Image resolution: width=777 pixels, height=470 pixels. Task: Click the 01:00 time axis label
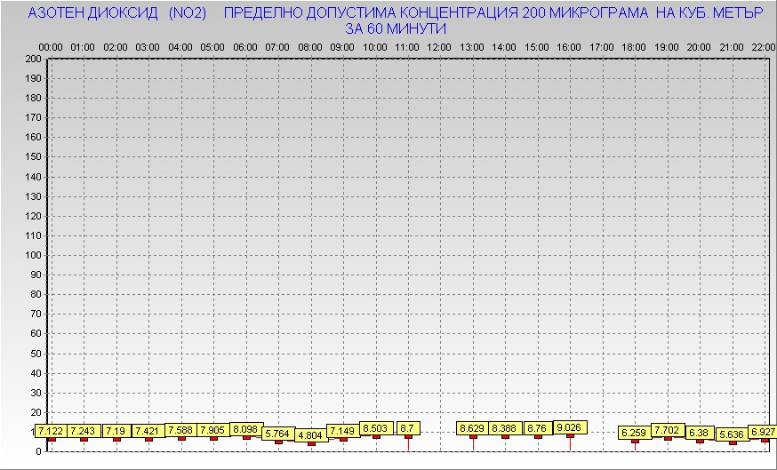tap(83, 48)
